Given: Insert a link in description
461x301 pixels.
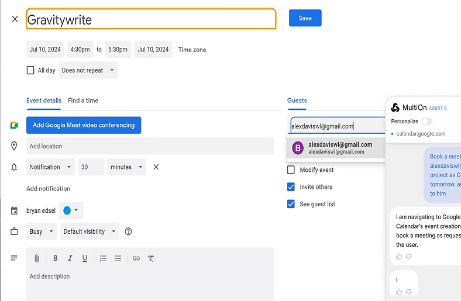Looking at the screenshot, I should 136,258.
